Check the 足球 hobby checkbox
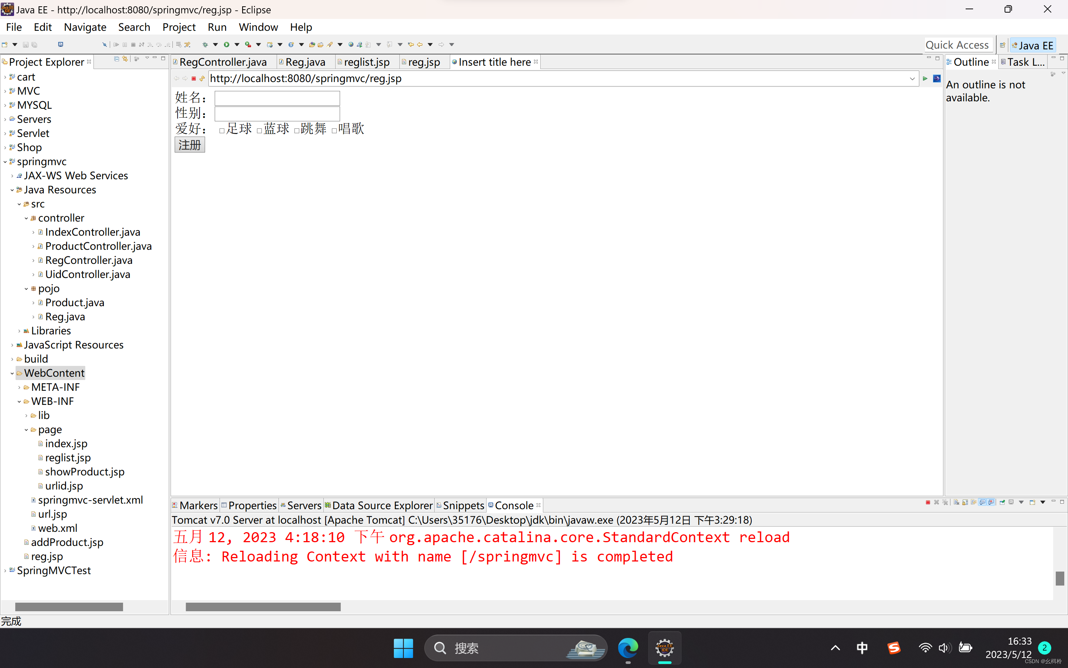1068x668 pixels. pos(222,130)
